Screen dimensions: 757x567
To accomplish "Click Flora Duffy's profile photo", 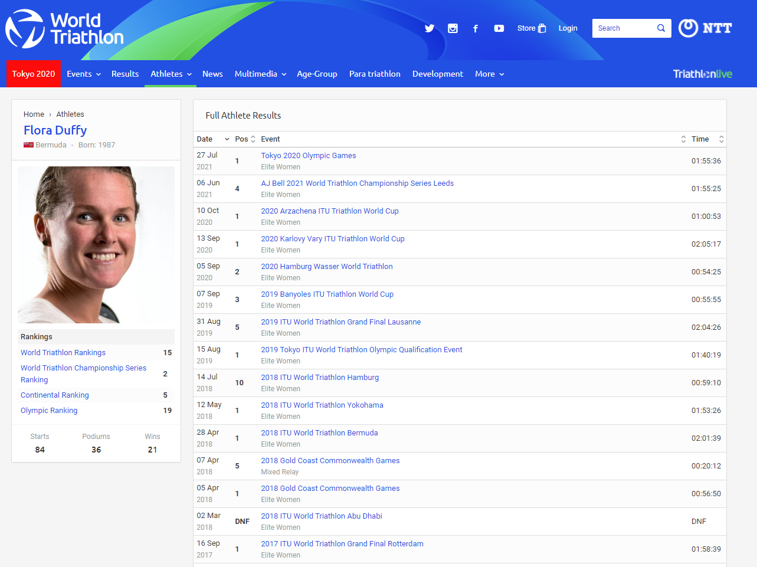I will pos(96,245).
